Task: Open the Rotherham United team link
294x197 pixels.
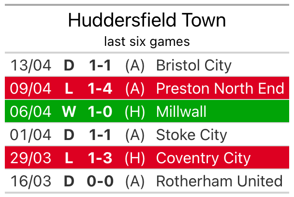Action: point(219,181)
